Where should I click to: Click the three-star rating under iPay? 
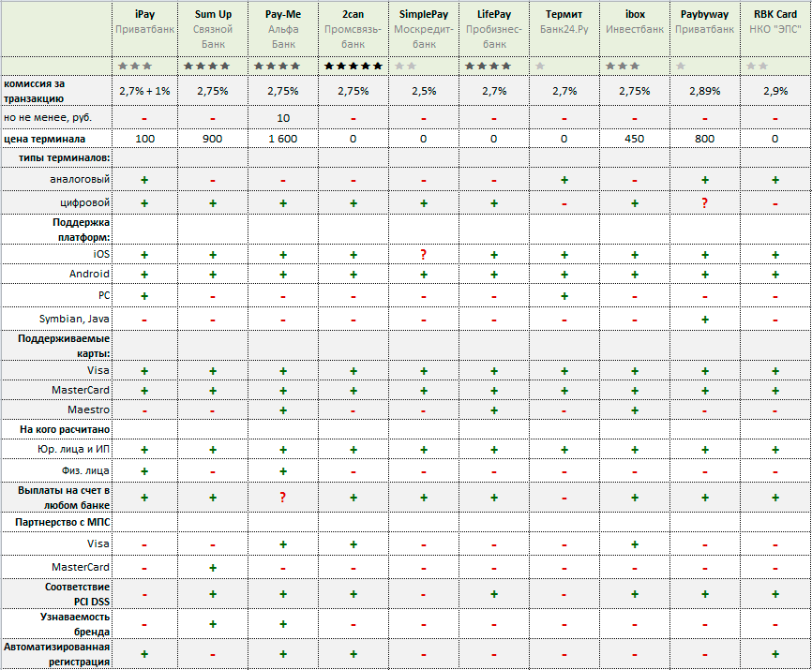tap(135, 66)
